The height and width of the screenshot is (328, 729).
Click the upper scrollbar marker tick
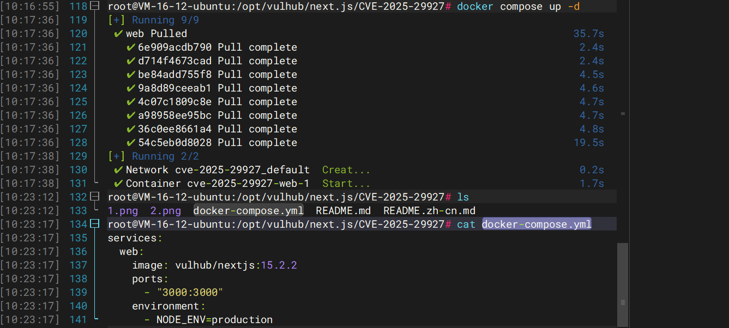[623, 113]
